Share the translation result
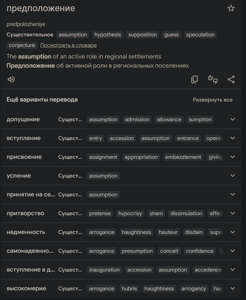This screenshot has height=300, width=246. 231,79
